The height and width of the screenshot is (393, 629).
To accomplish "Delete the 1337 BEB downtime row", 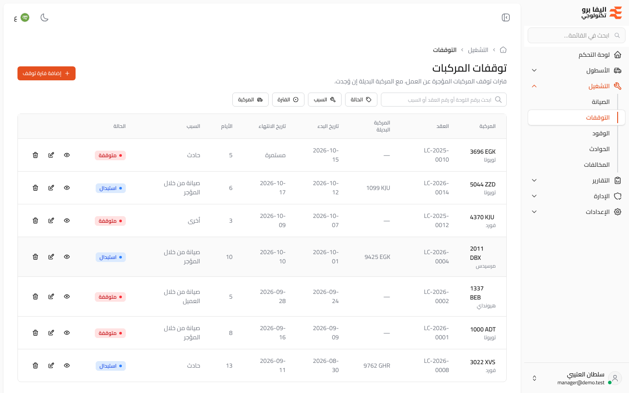I will click(35, 296).
